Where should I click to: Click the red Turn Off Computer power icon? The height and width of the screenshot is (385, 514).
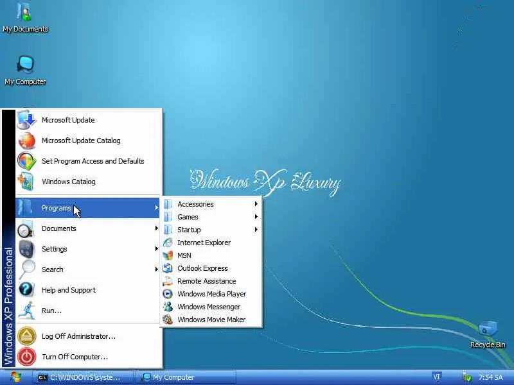tap(26, 357)
